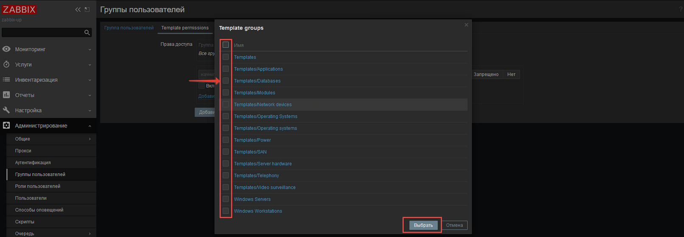Expand the Общие submenu arrow
The height and width of the screenshot is (237, 684).
(90, 139)
